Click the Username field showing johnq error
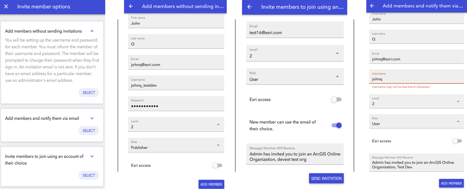This screenshot has height=189, width=467. [416, 79]
